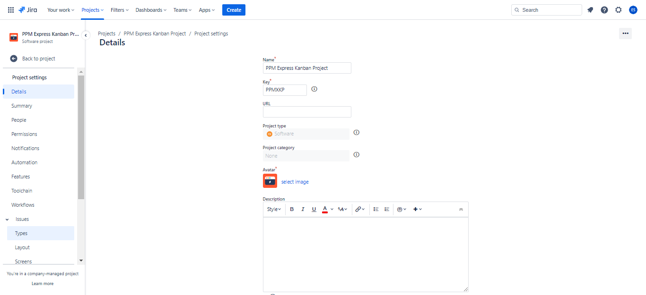Click inside the Description text area
Screen dimensions: 646x295
tap(366, 254)
